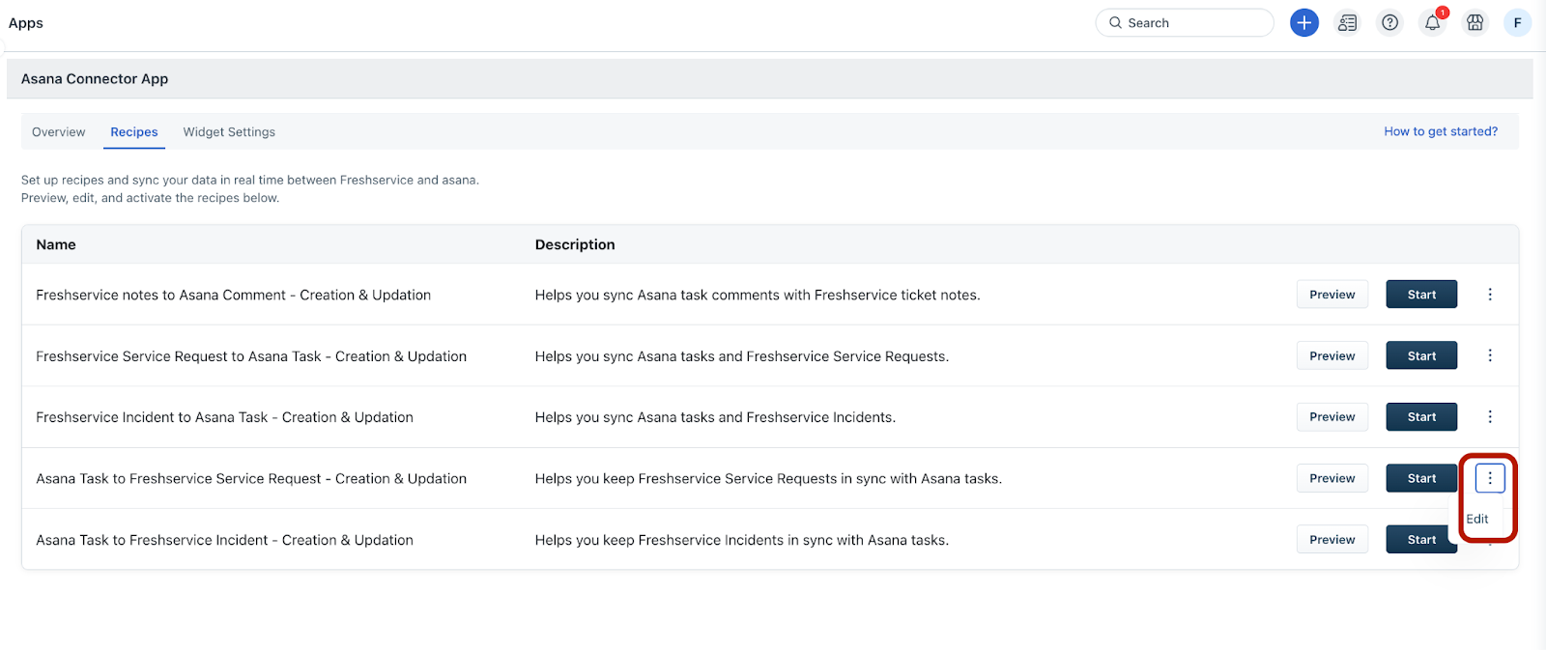Preview Asana Task to Freshservice Service Request recipe

[1331, 478]
